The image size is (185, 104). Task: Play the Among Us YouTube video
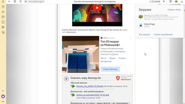point(97,8)
